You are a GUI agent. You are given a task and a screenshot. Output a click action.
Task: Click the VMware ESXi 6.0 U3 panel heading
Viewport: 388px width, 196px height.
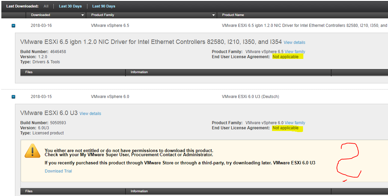49,113
